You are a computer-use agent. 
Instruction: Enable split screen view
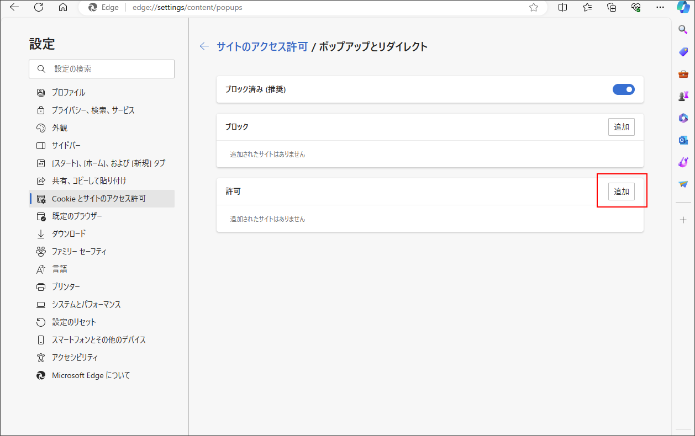[562, 7]
